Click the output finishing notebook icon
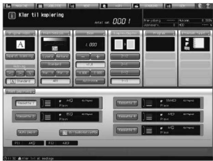The height and width of the screenshot is (161, 213). [x=199, y=43]
